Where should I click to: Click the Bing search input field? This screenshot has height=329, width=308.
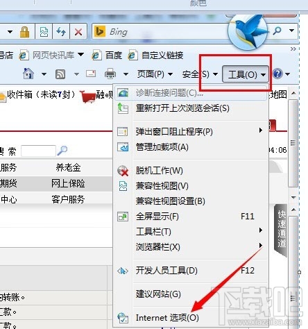tap(162, 32)
